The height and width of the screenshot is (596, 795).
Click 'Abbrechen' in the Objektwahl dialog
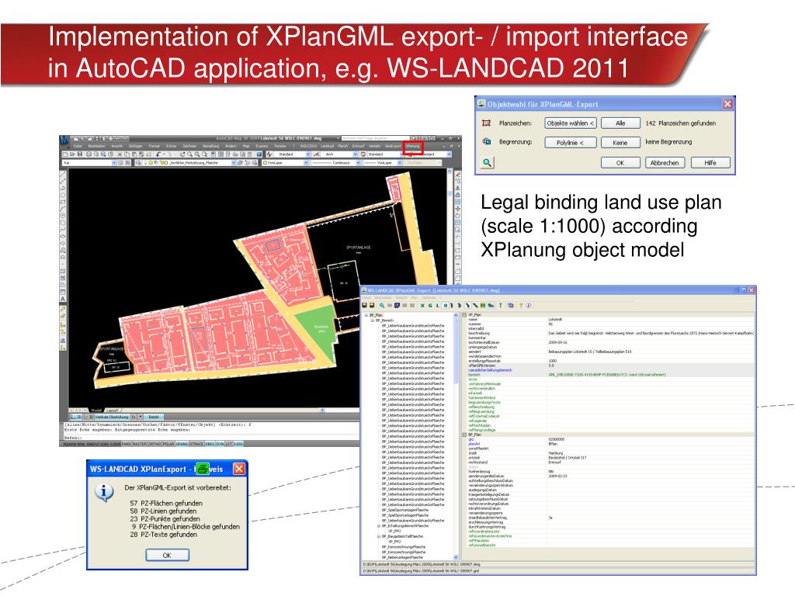coord(665,163)
